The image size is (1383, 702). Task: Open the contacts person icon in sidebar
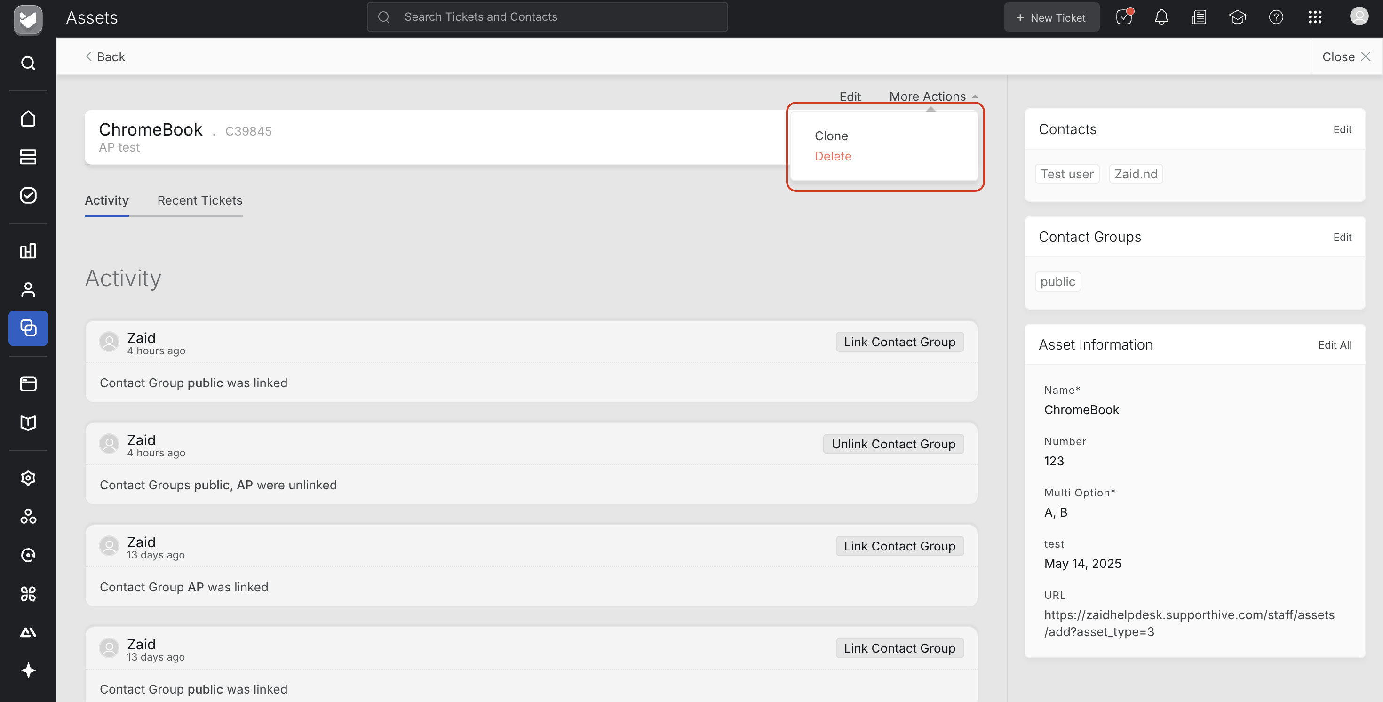click(28, 290)
